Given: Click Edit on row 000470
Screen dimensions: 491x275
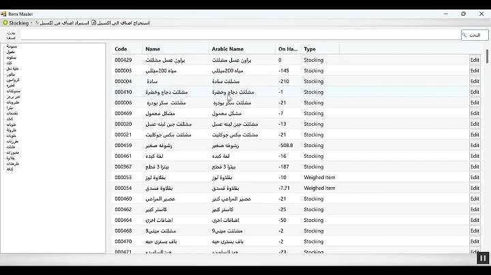Looking at the screenshot, I should [x=475, y=241].
